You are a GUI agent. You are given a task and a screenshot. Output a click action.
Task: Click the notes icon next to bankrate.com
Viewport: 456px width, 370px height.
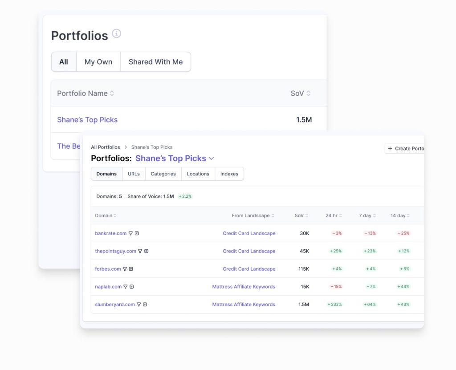coord(137,233)
